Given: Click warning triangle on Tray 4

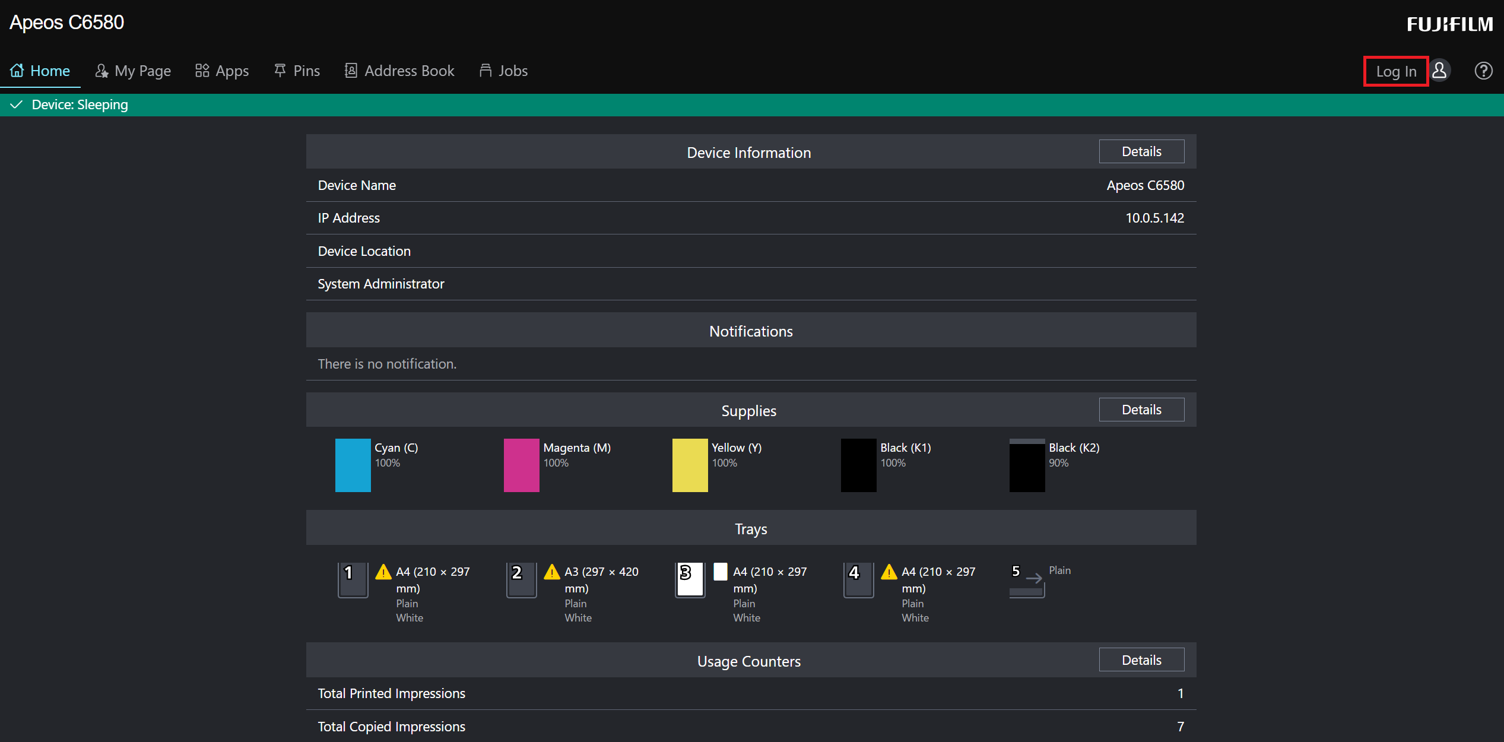Looking at the screenshot, I should tap(889, 572).
